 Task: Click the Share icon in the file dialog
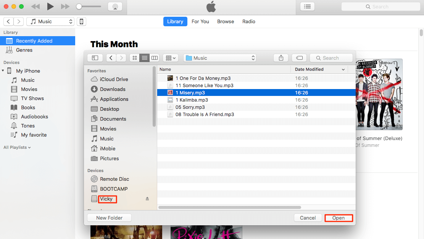point(281,57)
